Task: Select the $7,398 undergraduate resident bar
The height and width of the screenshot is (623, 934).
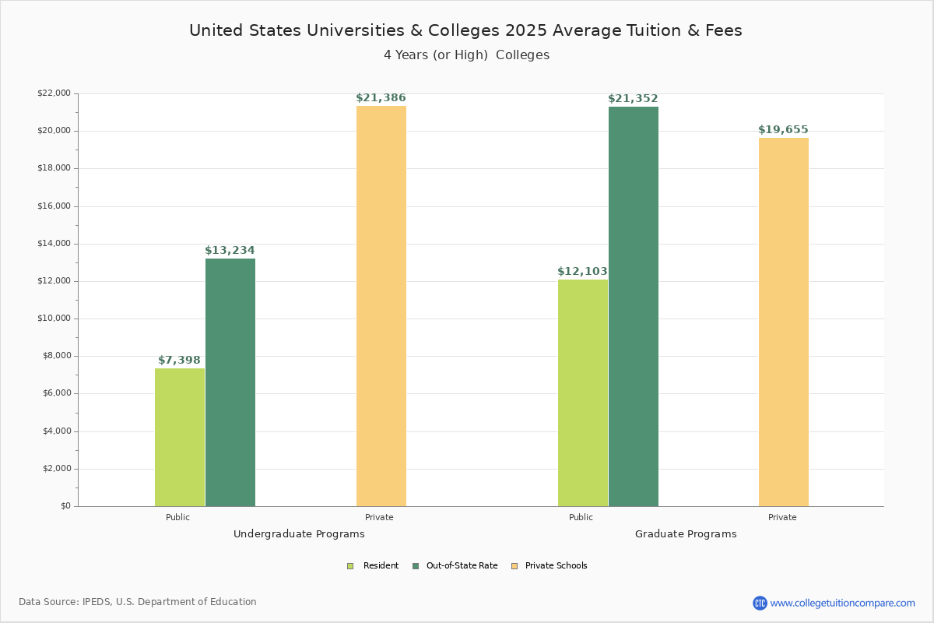Action: pos(180,437)
